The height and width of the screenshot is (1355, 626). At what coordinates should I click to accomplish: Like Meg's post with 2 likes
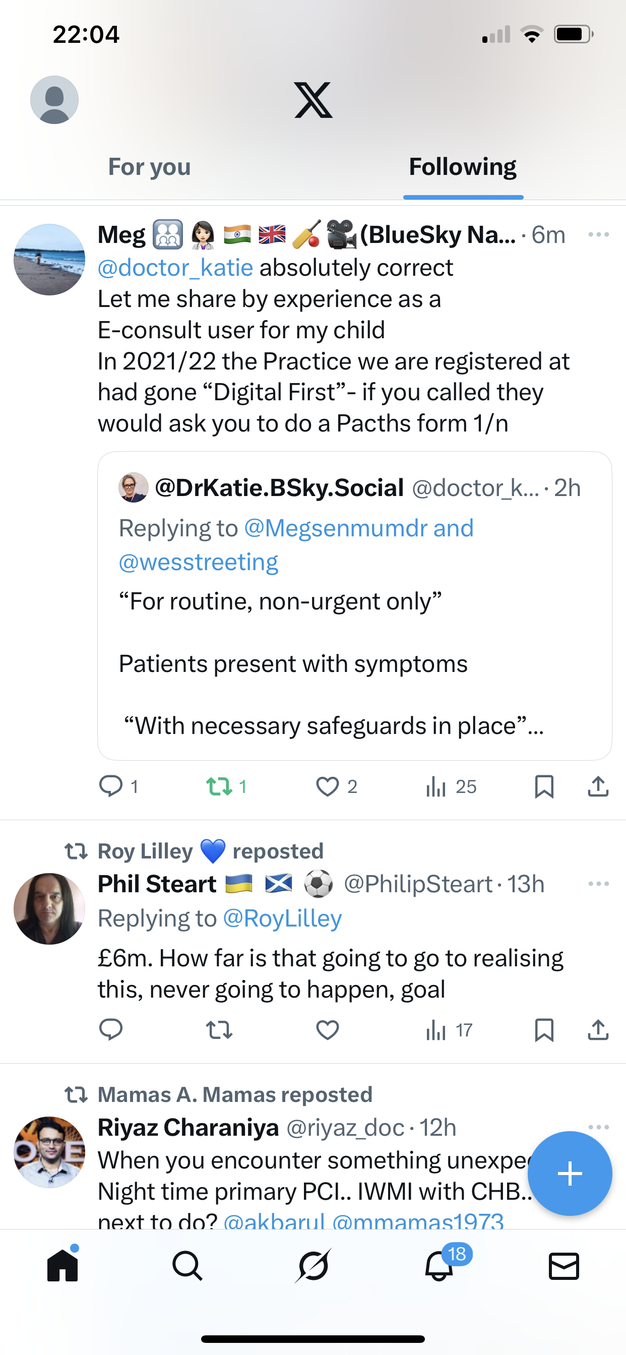[328, 786]
